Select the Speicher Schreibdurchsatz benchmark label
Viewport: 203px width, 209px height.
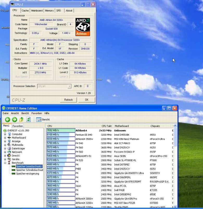pos(30,170)
